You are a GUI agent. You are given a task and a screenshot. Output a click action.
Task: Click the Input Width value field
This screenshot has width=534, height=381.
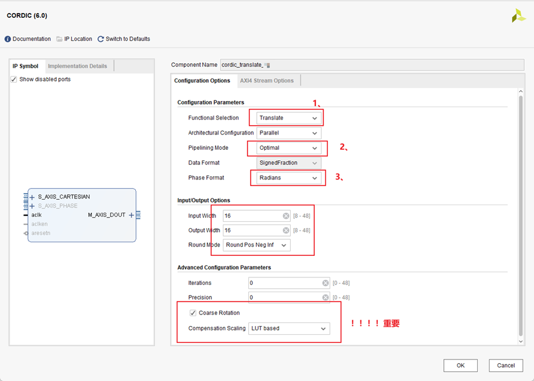(257, 216)
